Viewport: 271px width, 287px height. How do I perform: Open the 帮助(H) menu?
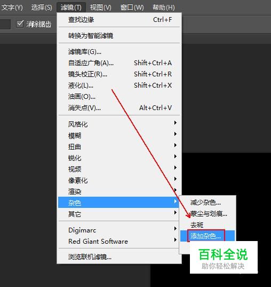[164, 7]
